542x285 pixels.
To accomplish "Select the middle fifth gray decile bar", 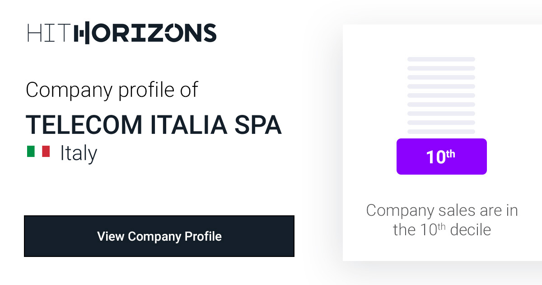I will [x=441, y=95].
